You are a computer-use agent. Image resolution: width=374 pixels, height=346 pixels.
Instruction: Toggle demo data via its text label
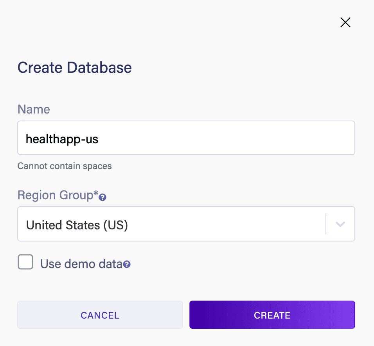[x=81, y=264]
